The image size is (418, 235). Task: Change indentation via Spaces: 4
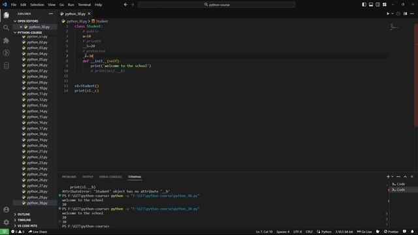(283, 232)
